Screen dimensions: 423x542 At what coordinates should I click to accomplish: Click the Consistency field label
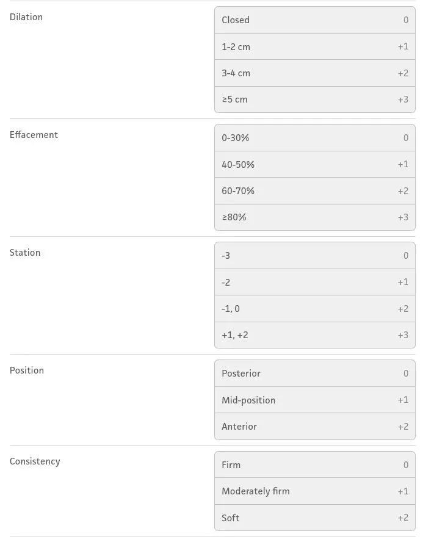[35, 461]
